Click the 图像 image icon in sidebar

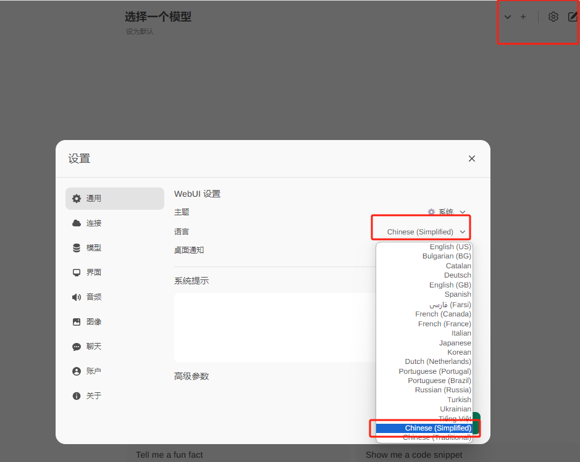[x=76, y=321]
